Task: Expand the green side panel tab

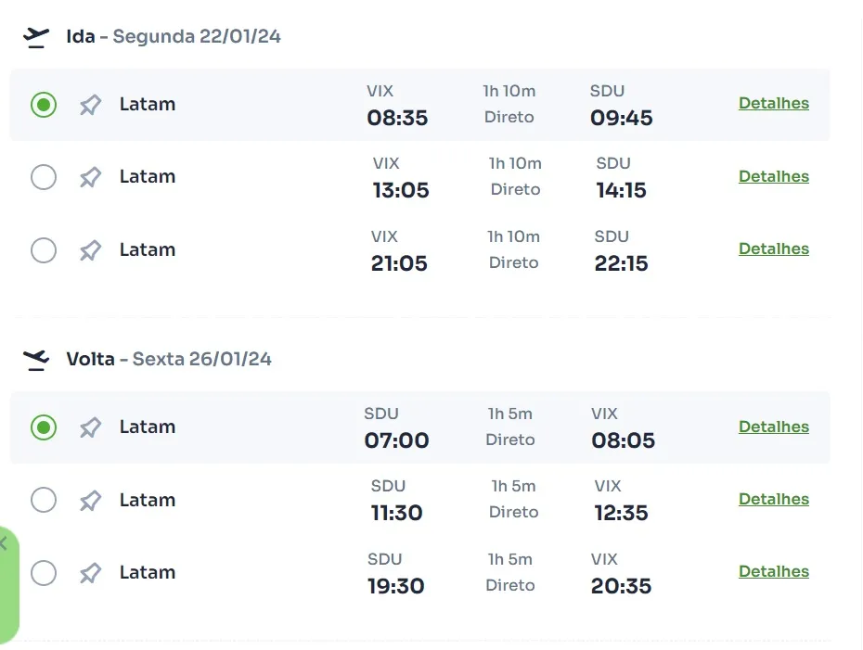Action: (x=8, y=584)
